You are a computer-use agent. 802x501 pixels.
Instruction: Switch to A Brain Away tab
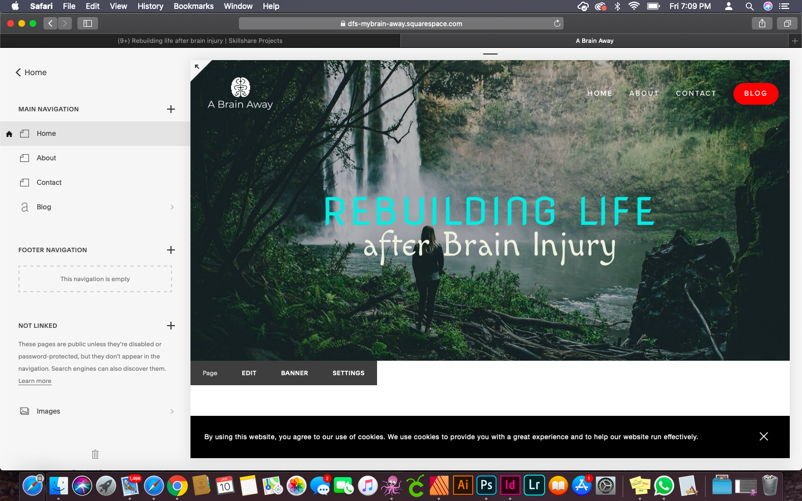[595, 41]
